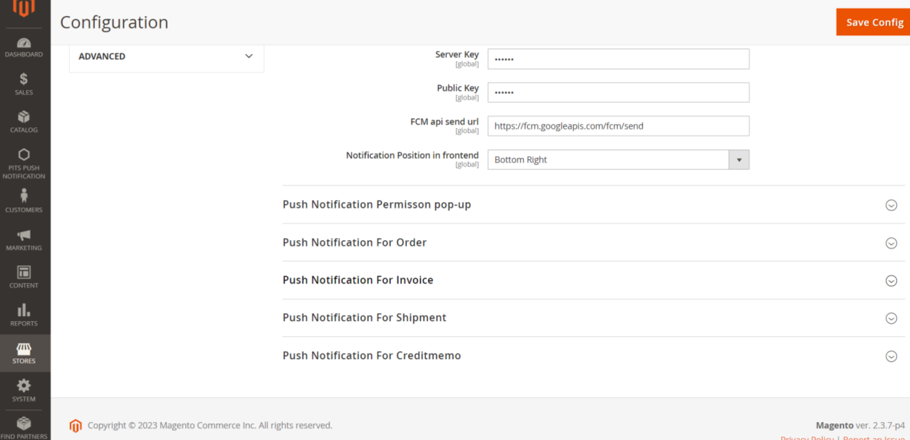Open the Content layout icon

point(24,273)
